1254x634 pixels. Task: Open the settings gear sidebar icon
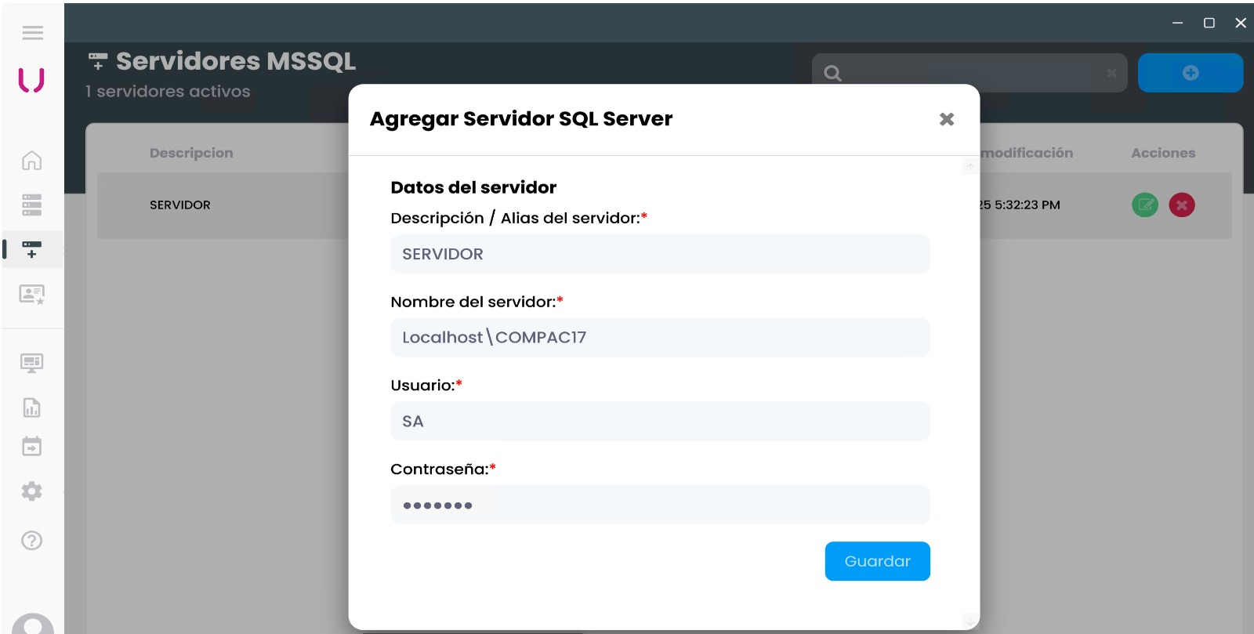(31, 491)
